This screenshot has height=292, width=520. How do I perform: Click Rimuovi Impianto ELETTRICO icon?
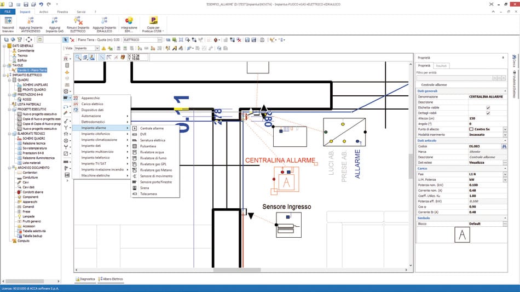point(78,21)
